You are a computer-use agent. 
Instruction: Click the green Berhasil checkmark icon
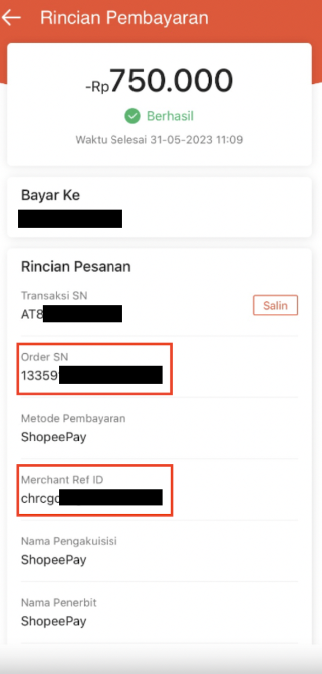132,116
